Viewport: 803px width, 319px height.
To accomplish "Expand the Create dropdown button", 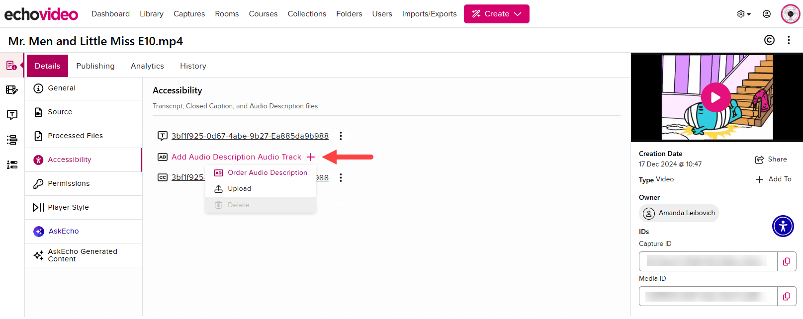I will (x=496, y=14).
